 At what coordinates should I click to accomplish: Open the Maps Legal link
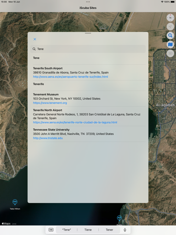pos(14,224)
